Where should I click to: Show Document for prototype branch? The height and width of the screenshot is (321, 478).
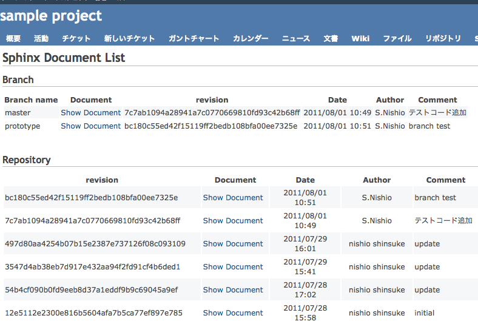tap(91, 126)
